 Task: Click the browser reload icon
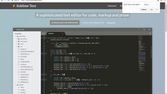coord(8,1)
